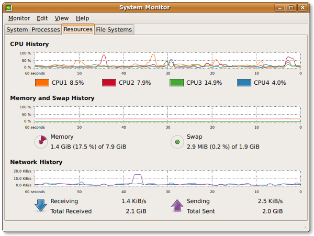The height and width of the screenshot is (236, 314).
Task: Change the CPU3 green color swatch
Action: (x=176, y=83)
